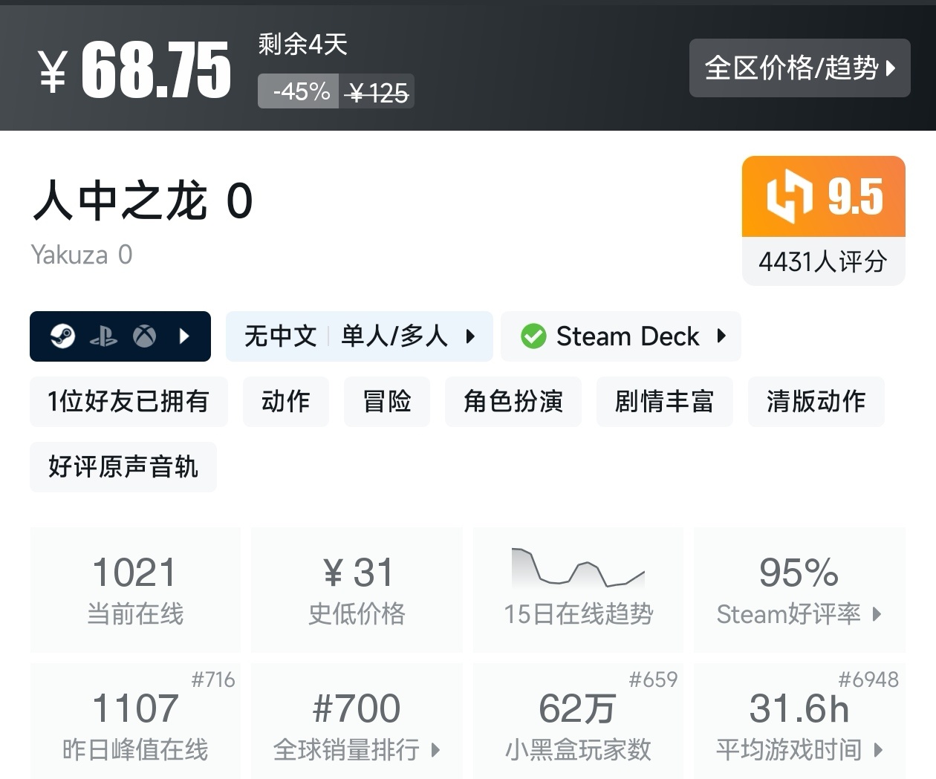The height and width of the screenshot is (779, 936).
Task: Select the Xbox platform icon
Action: (x=145, y=336)
